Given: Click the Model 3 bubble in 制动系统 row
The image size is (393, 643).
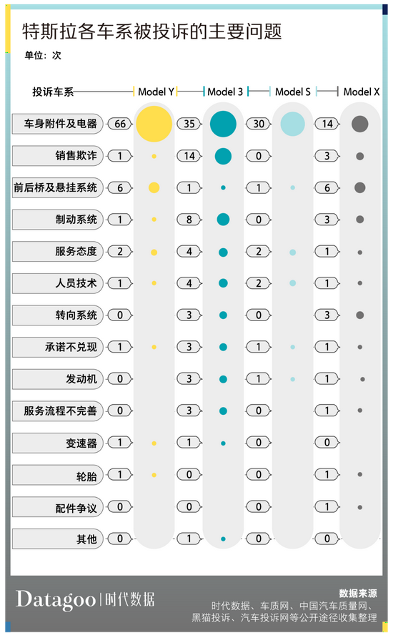Looking at the screenshot, I should 224,220.
